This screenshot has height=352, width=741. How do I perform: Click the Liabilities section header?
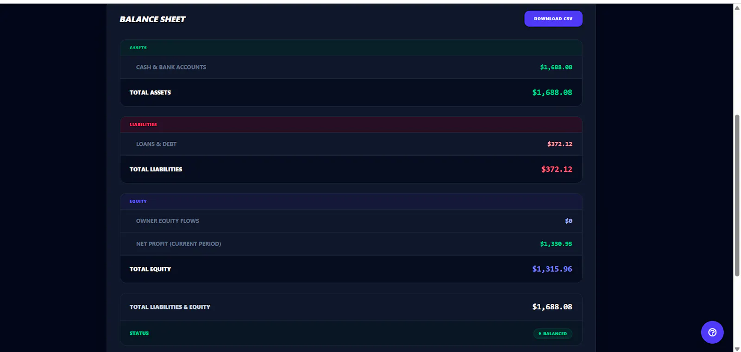click(351, 125)
